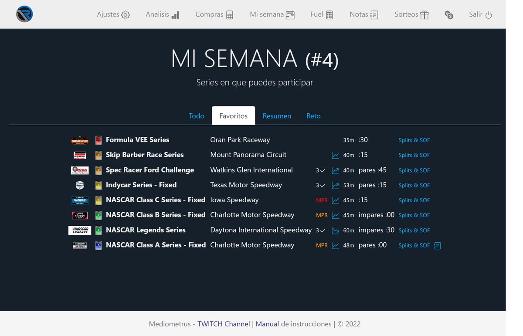Select the Favoritos tab
This screenshot has width=523, height=336.
tap(234, 116)
